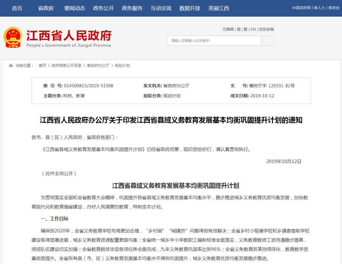The image size is (342, 264).
Task: Click the plan subtitle 江西省县域义务教育发展基本均衡巩固提升计划
Action: tap(175, 186)
